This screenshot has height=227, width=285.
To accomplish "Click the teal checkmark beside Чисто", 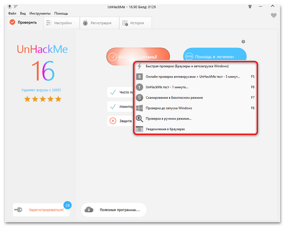I will 113,92.
